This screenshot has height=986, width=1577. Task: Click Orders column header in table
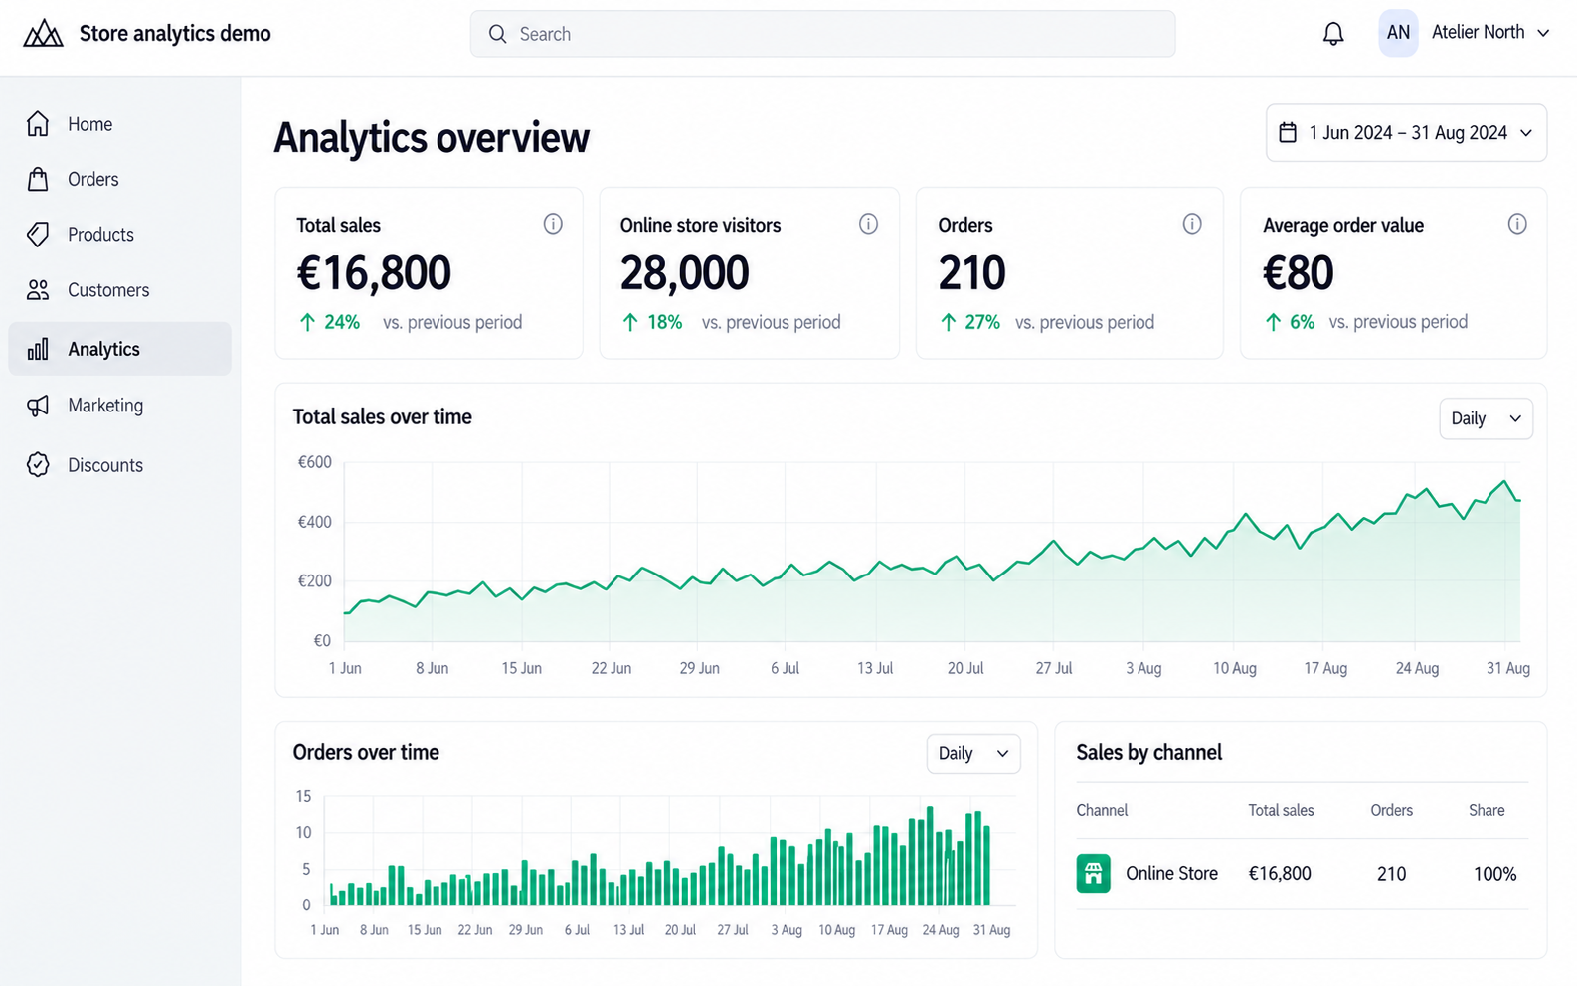click(x=1391, y=810)
